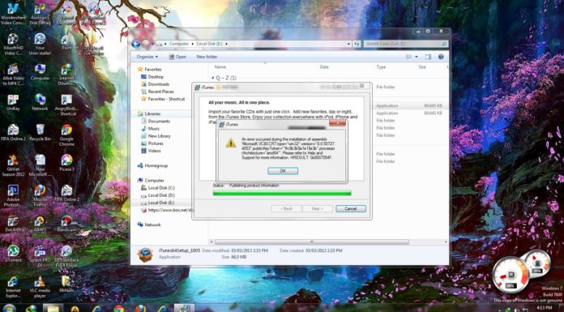
Task: Sort by Name column header
Action: [220, 67]
